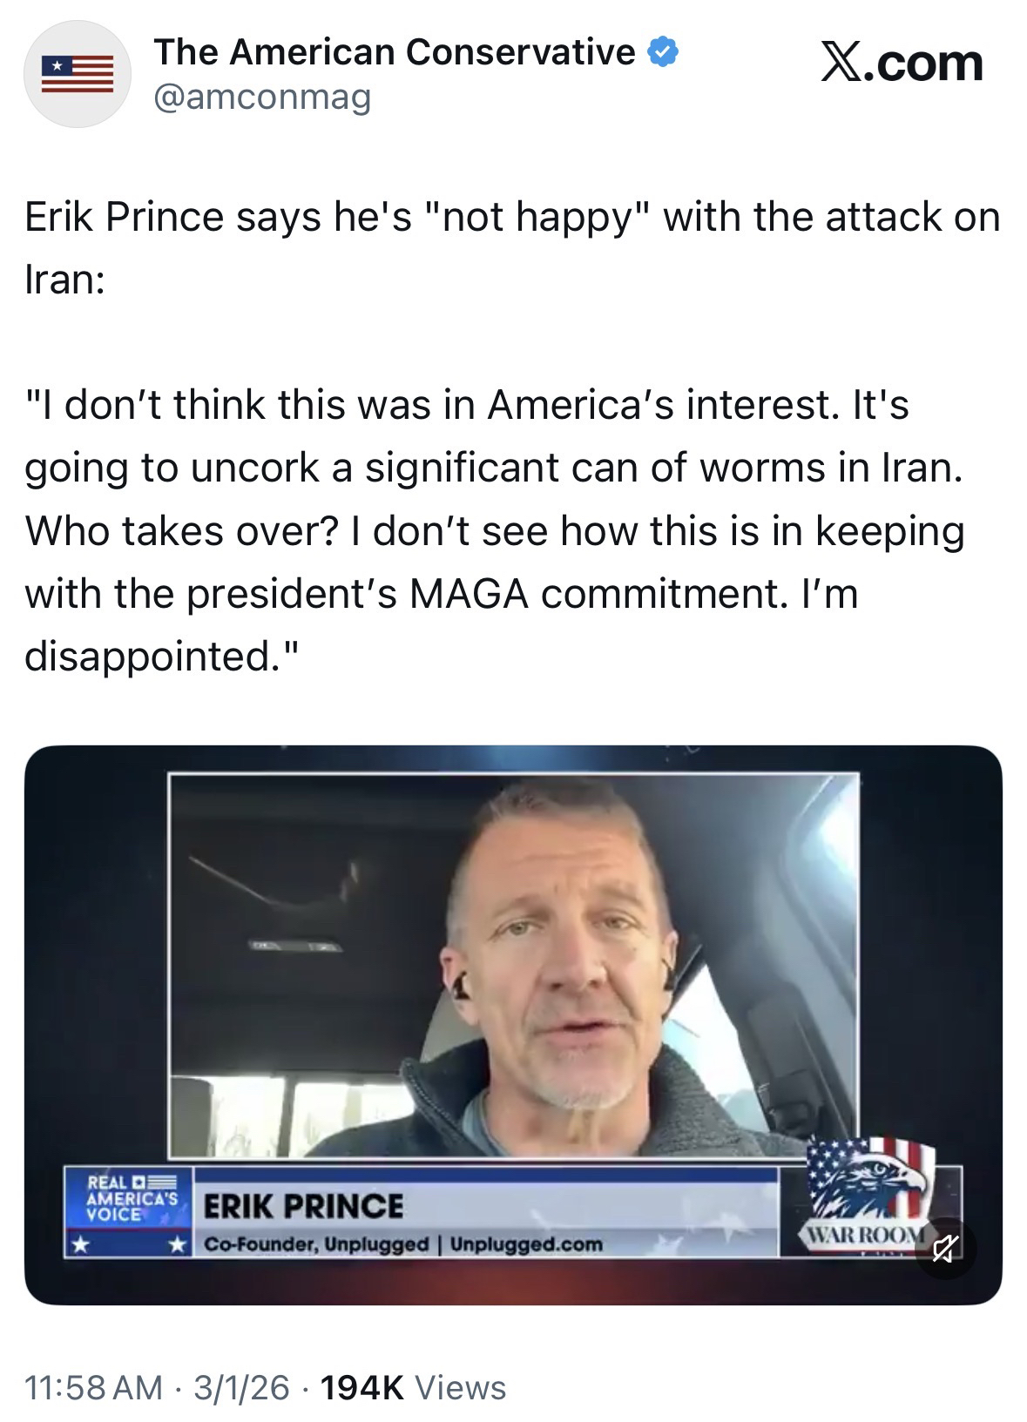Click the X.com logo watermark
This screenshot has width=1027, height=1422.
click(901, 64)
